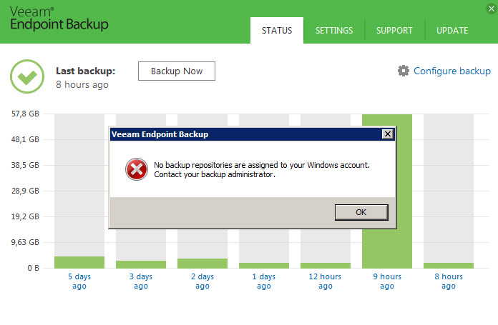Click the red error icon in the dialog

(137, 169)
